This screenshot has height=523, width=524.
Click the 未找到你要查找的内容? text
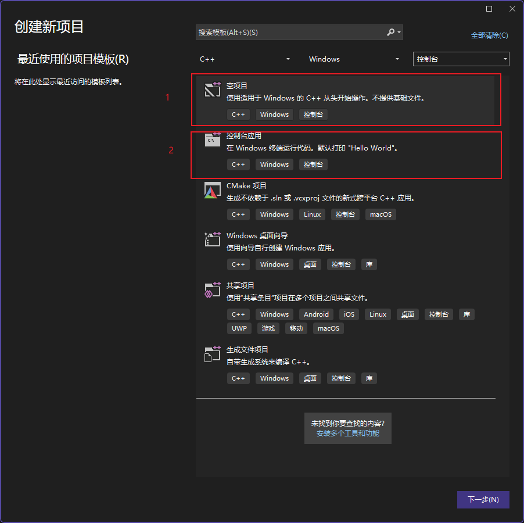347,424
